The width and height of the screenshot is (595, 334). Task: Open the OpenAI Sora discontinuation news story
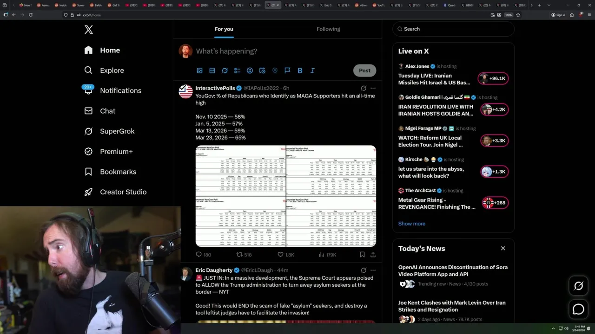click(453, 276)
